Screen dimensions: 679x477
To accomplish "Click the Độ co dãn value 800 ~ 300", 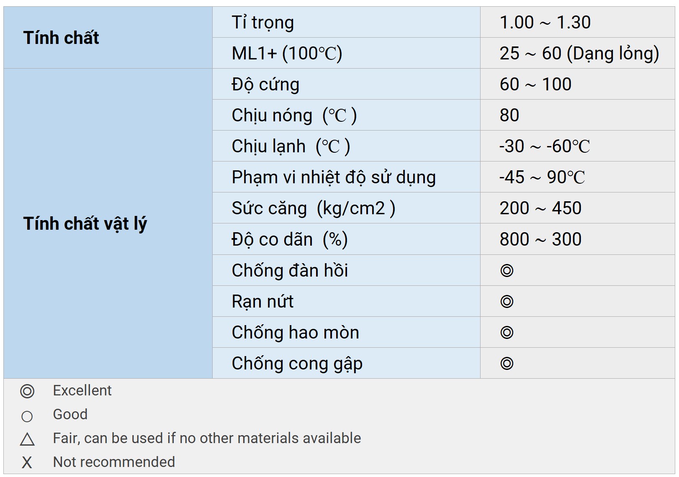I will pyautogui.click(x=540, y=239).
